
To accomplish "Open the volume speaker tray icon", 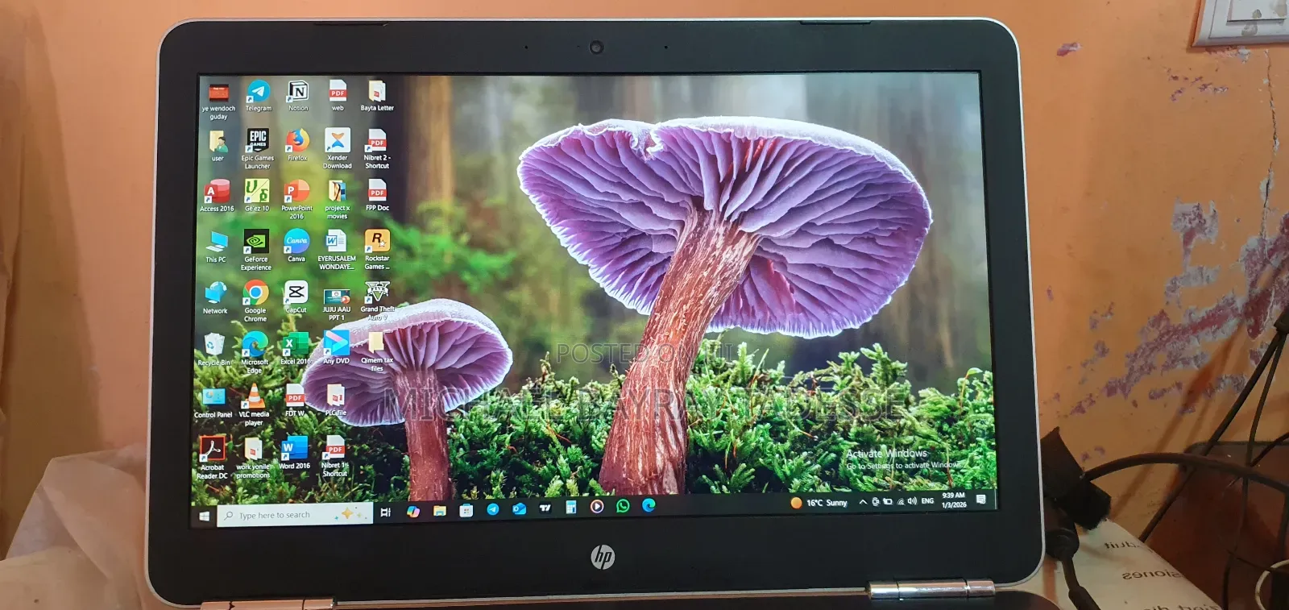I will [x=913, y=501].
